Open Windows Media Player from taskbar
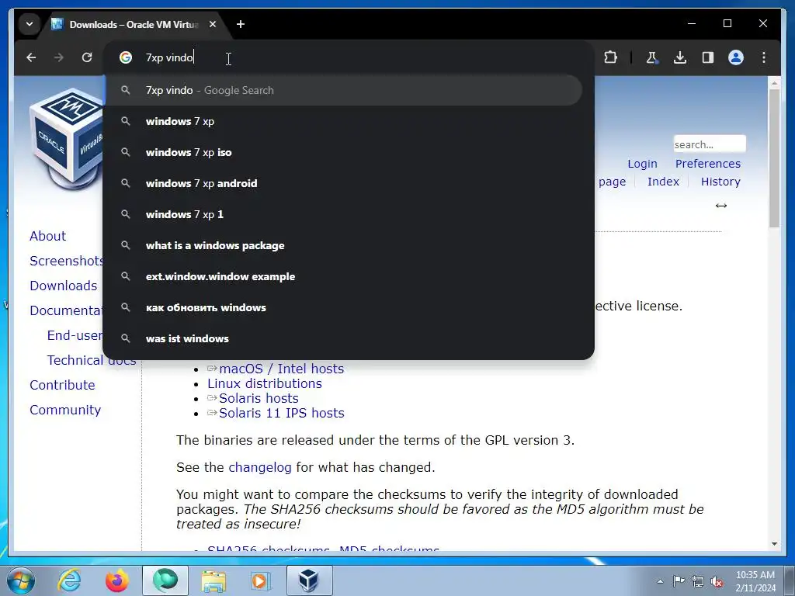 [x=262, y=580]
